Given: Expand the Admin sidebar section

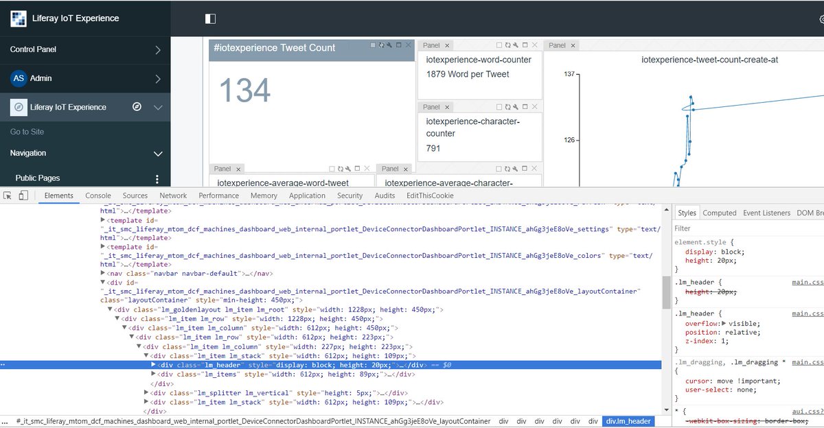Looking at the screenshot, I should point(157,78).
